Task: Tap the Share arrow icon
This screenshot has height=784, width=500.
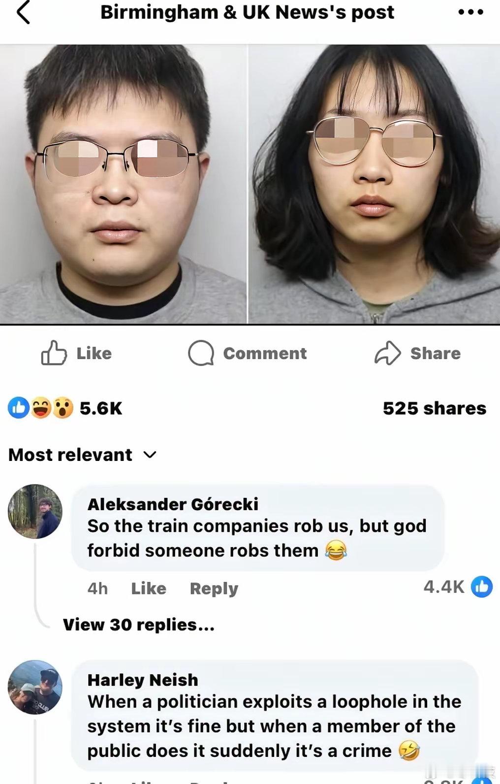Action: 388,353
